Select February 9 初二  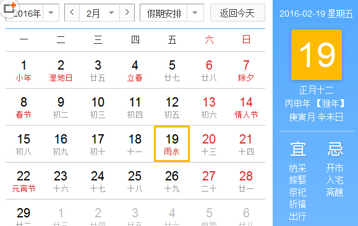pyautogui.click(x=61, y=107)
